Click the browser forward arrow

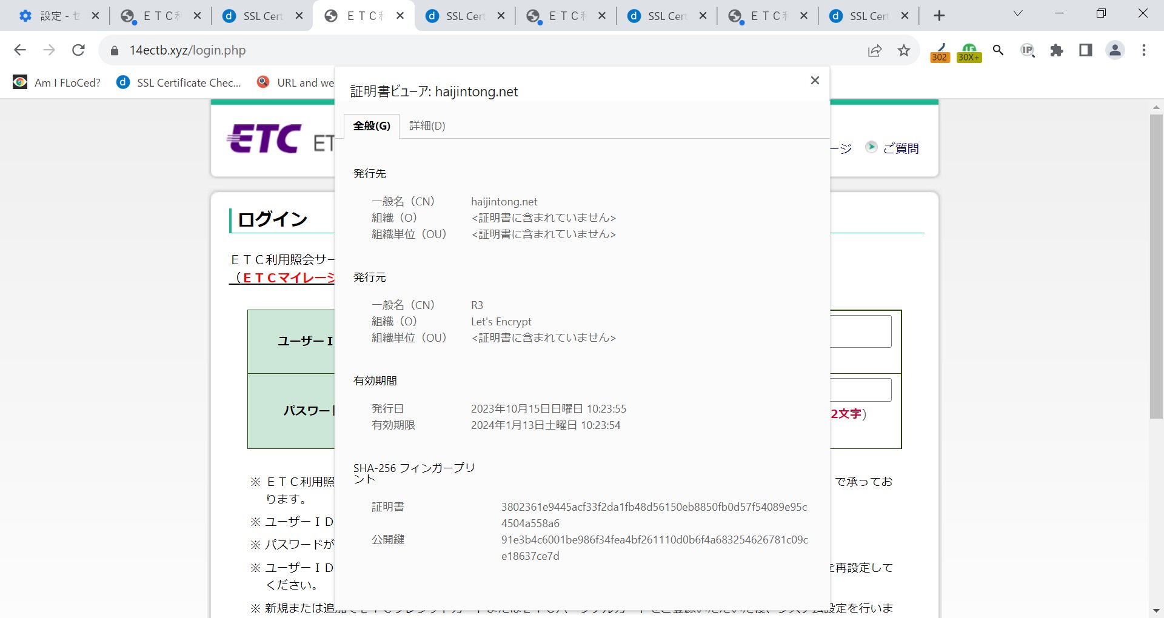(x=49, y=50)
